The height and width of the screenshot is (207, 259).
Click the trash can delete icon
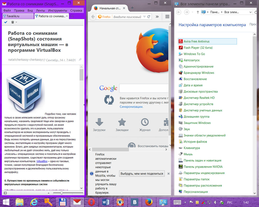click(12, 22)
